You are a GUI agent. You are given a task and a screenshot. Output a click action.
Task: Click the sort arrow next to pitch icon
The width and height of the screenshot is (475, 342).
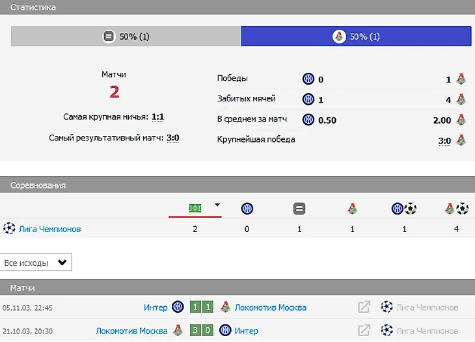[217, 205]
